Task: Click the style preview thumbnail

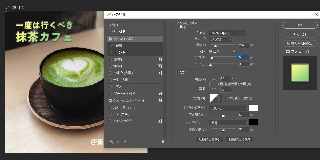Action: point(300,73)
